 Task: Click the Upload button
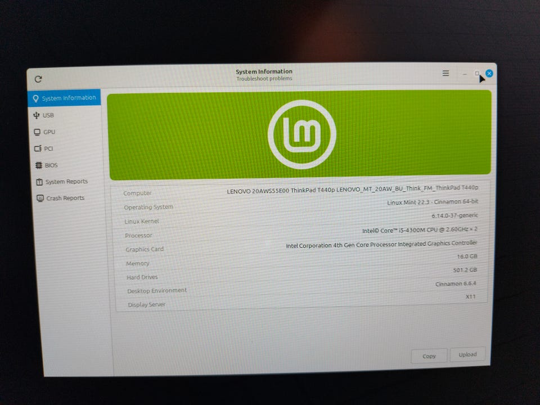[x=467, y=354]
